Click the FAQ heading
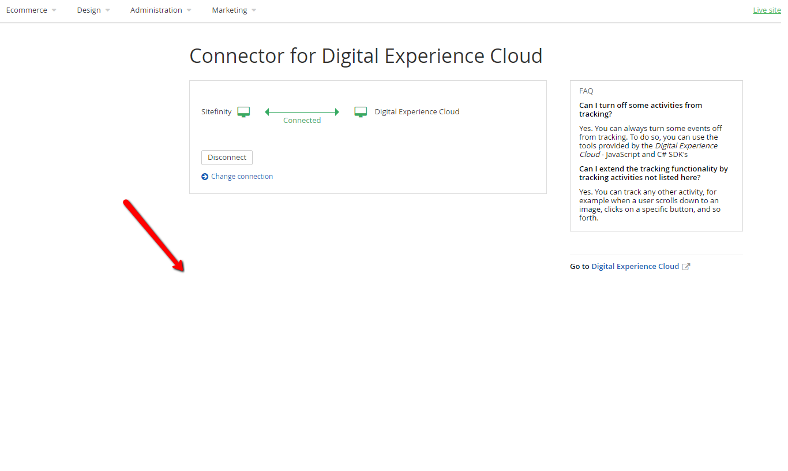The height and width of the screenshot is (471, 788). 586,91
